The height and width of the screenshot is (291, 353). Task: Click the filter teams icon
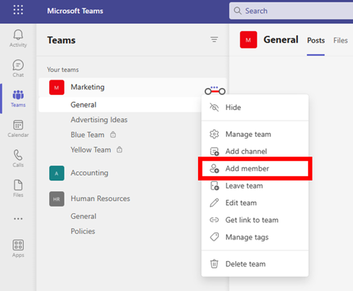click(x=214, y=40)
